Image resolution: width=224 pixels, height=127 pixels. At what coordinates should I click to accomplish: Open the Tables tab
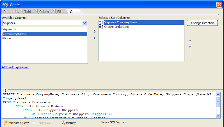(29, 12)
